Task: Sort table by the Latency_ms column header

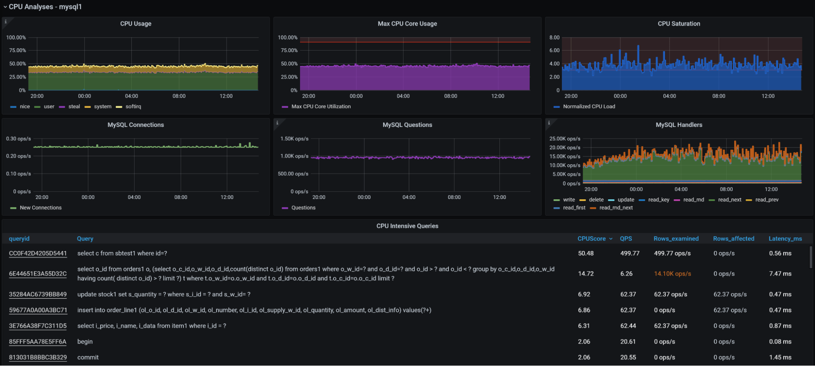Action: click(785, 239)
